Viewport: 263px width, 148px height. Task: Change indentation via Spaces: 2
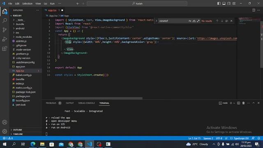pos(208,138)
